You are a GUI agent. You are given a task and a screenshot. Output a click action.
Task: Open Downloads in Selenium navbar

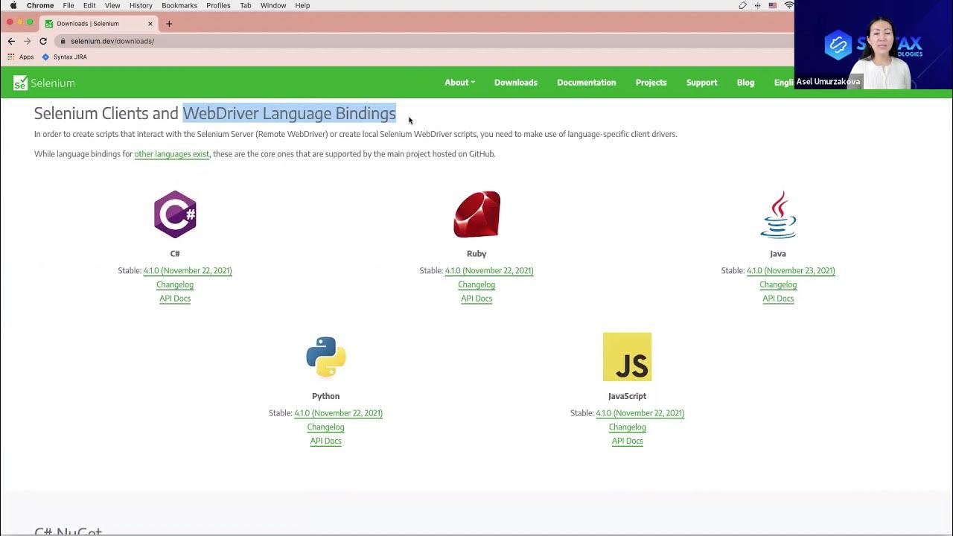click(516, 83)
